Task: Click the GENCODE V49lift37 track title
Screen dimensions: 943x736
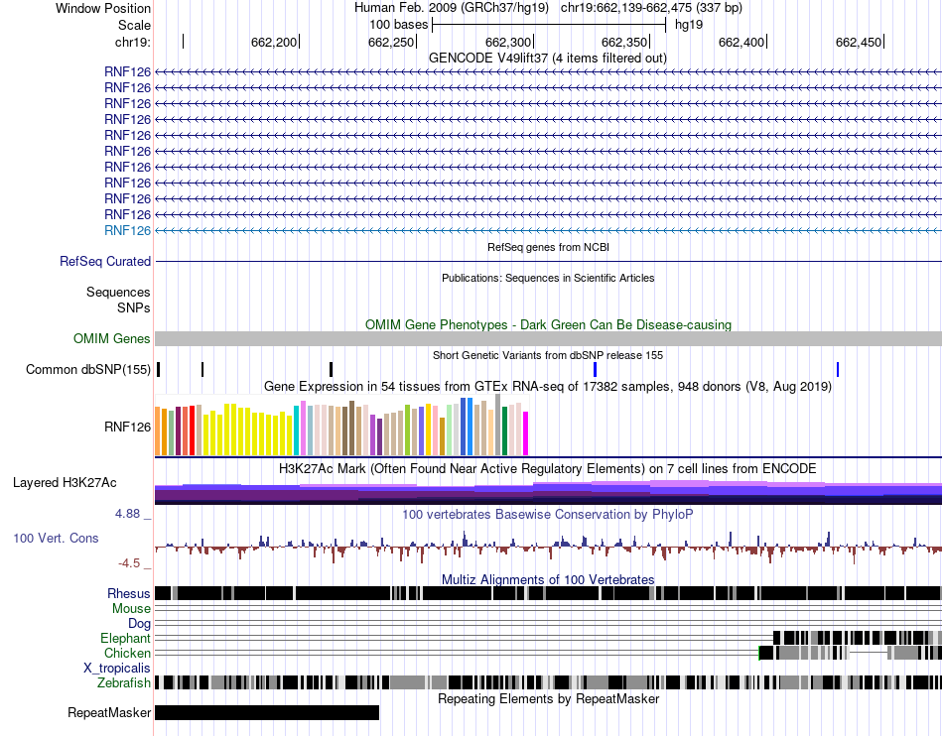Action: coord(548,59)
